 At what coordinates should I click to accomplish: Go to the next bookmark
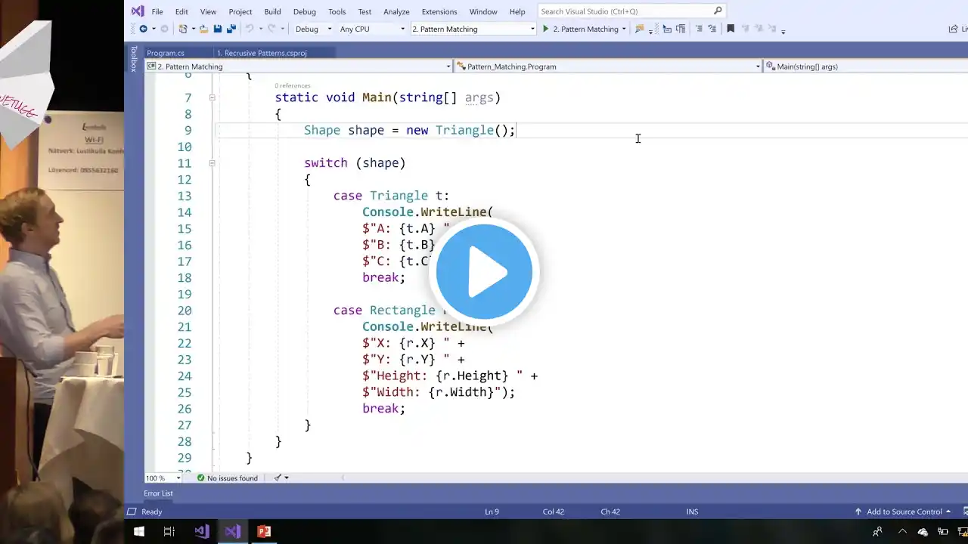point(759,29)
